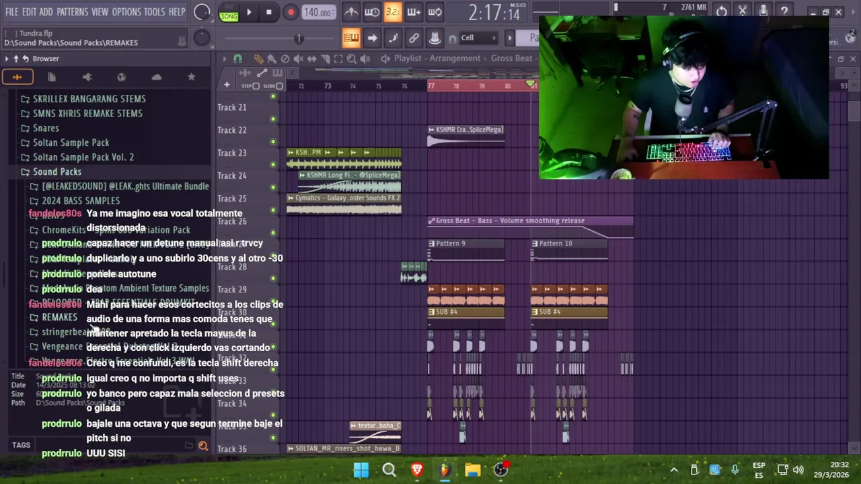
Task: Stop playback with Stop button
Action: [x=269, y=12]
